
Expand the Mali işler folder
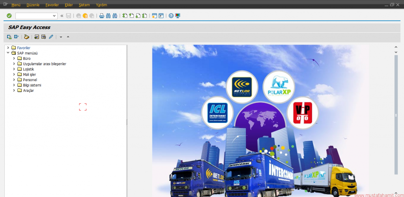(x=14, y=74)
